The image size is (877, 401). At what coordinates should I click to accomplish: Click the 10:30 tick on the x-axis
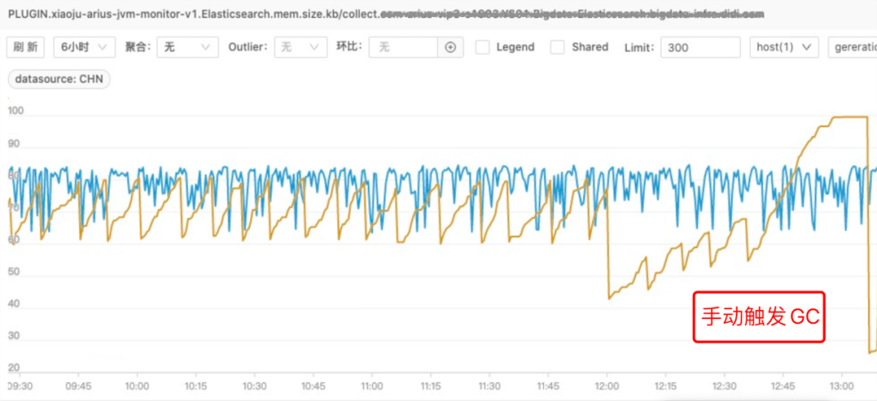coord(254,386)
